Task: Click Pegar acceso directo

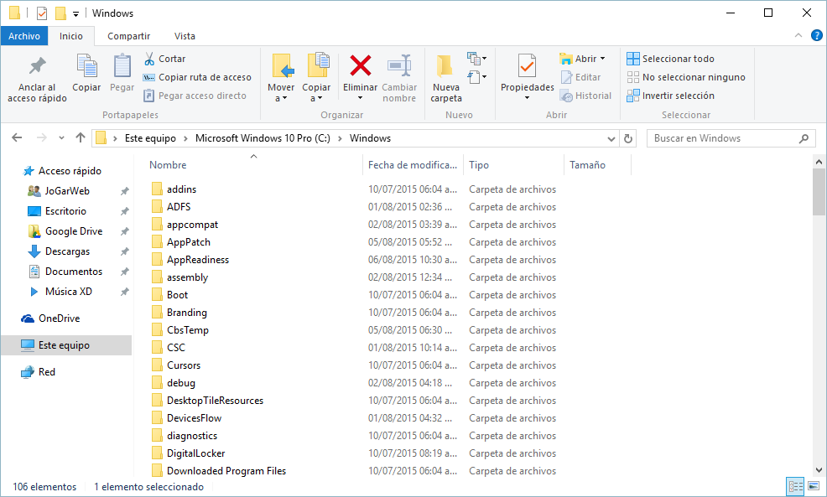Action: [195, 96]
